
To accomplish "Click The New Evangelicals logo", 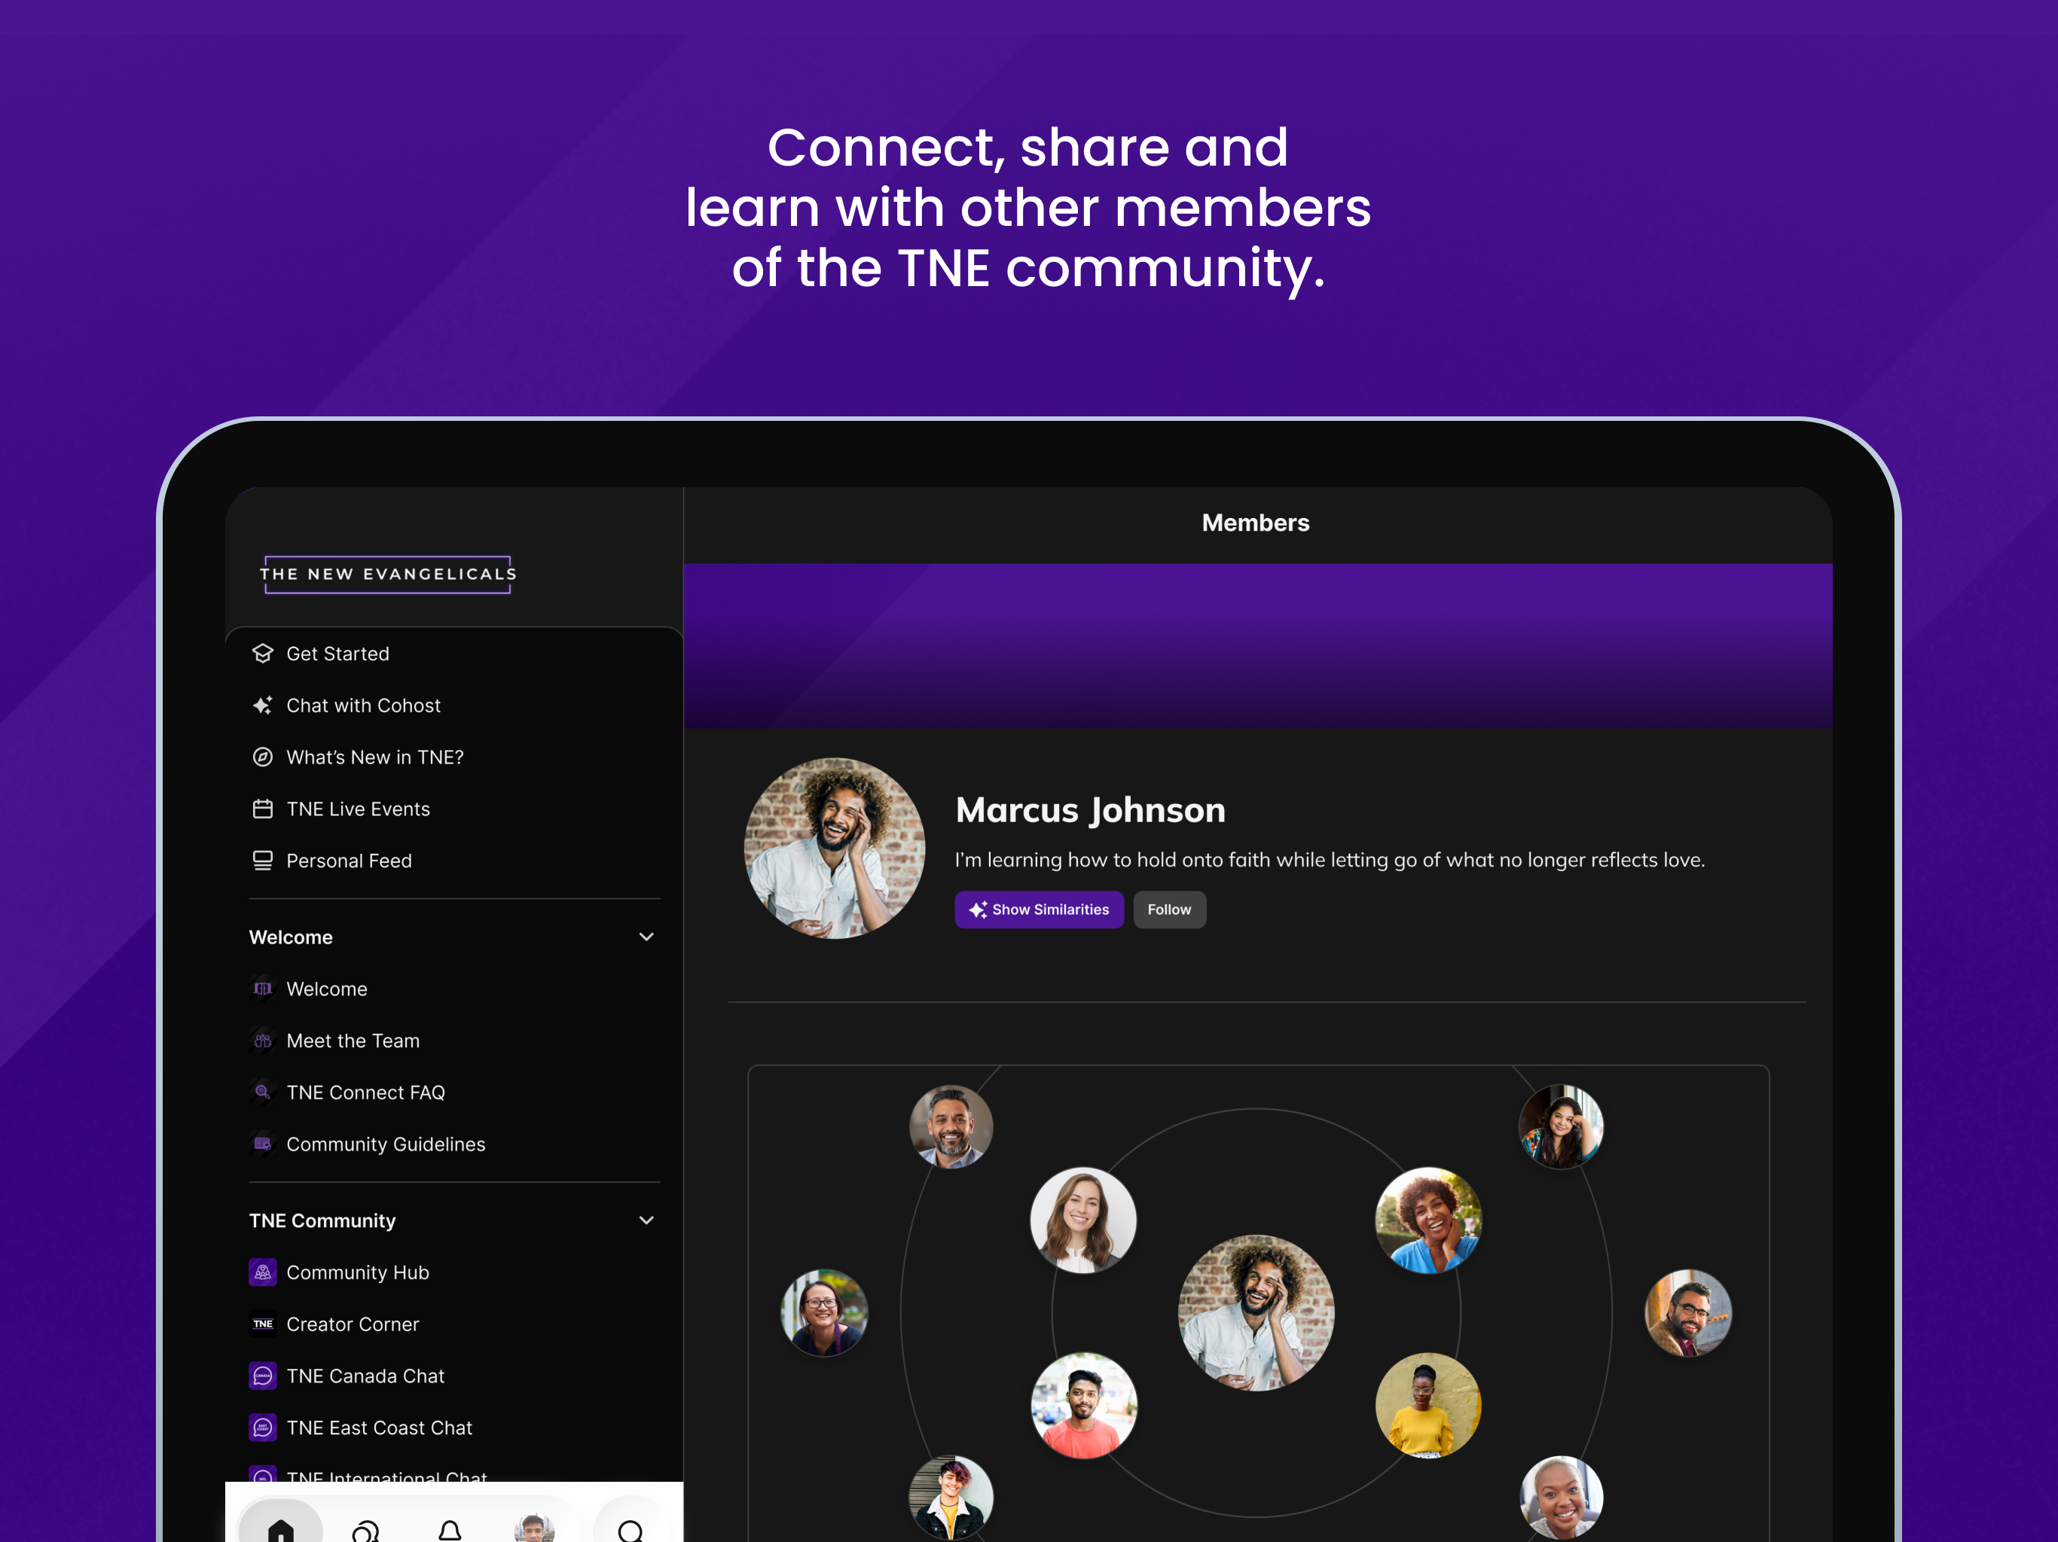I will 388,574.
